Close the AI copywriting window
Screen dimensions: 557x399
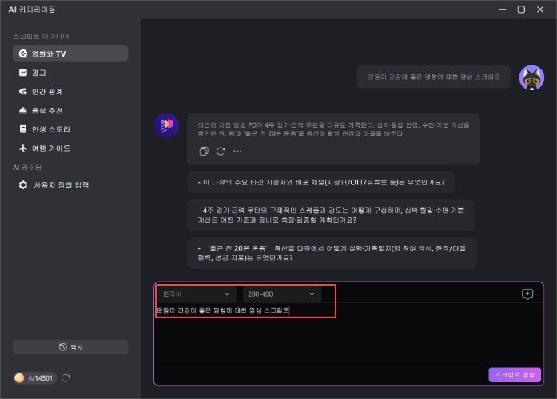pos(540,10)
